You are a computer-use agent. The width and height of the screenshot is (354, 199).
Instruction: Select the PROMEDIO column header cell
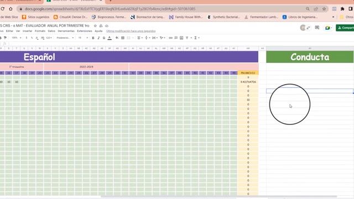click(248, 73)
